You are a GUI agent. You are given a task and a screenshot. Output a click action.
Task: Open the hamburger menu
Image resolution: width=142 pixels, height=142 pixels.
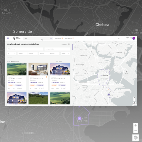(x=8, y=38)
